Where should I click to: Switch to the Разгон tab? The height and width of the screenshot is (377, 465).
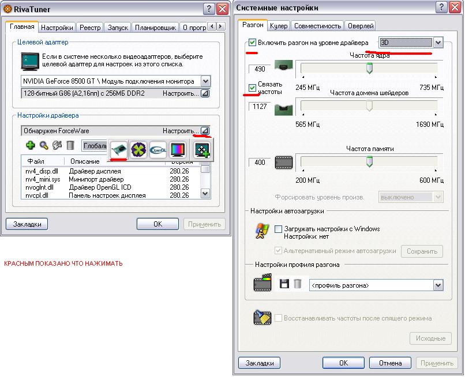pyautogui.click(x=253, y=25)
